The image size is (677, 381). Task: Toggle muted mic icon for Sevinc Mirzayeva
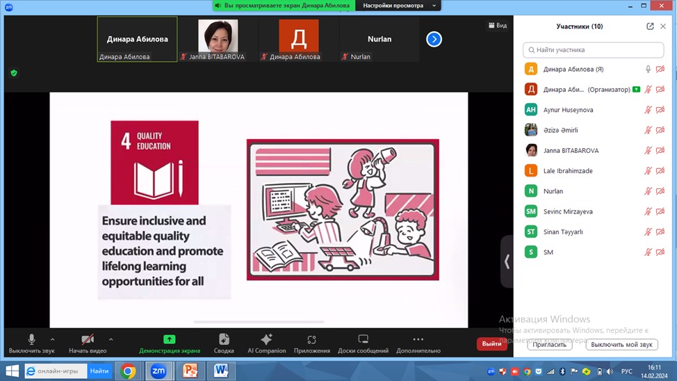pyautogui.click(x=648, y=211)
